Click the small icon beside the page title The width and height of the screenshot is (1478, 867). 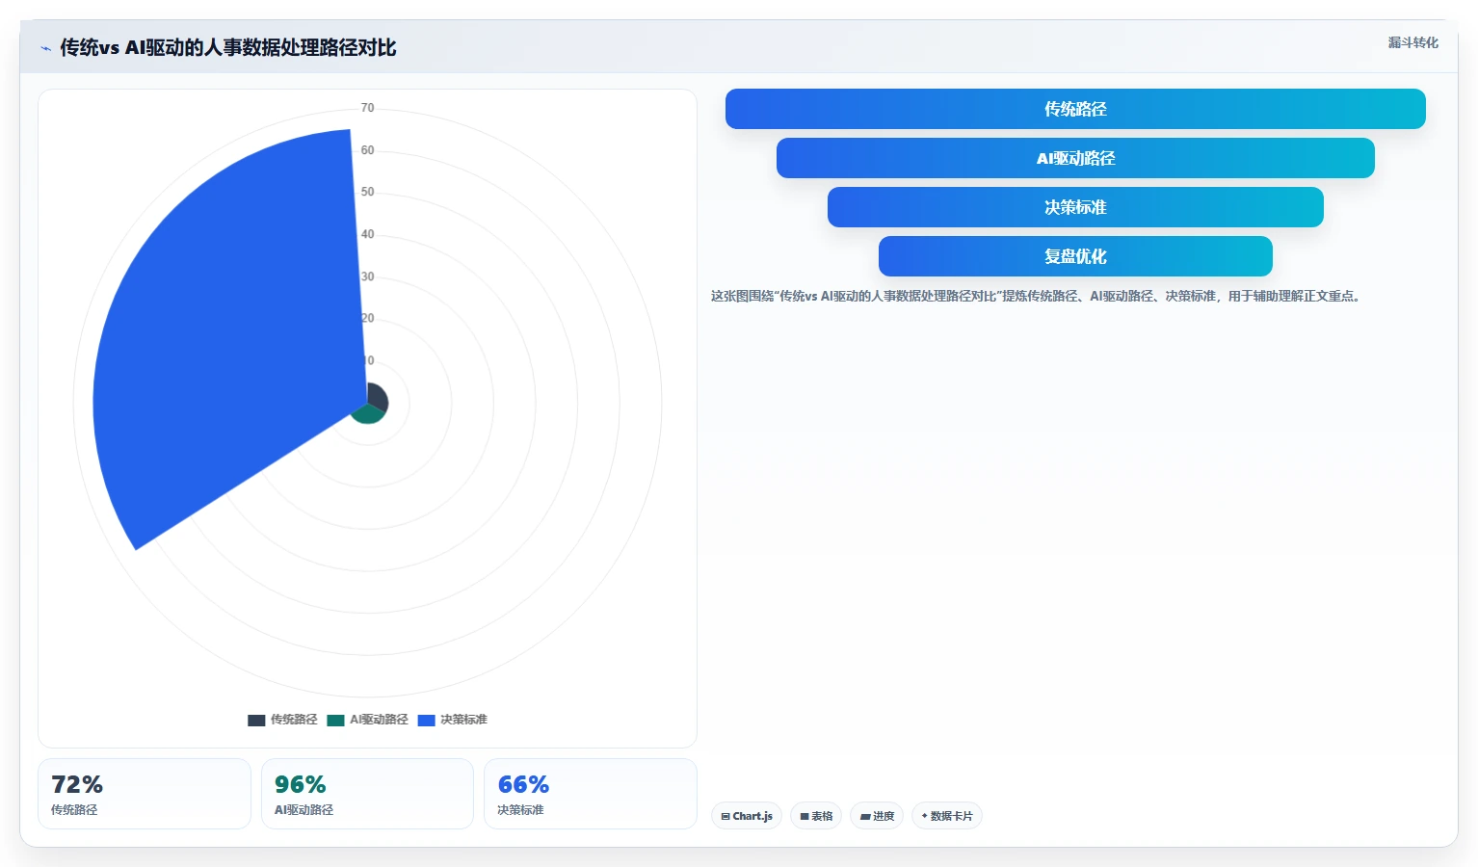point(45,48)
